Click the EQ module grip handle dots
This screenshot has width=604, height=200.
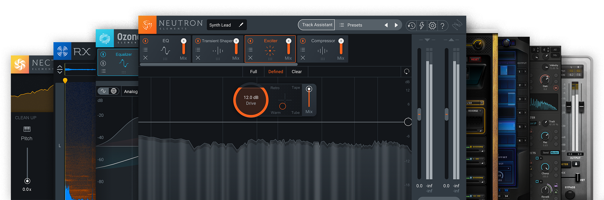pos(165,59)
